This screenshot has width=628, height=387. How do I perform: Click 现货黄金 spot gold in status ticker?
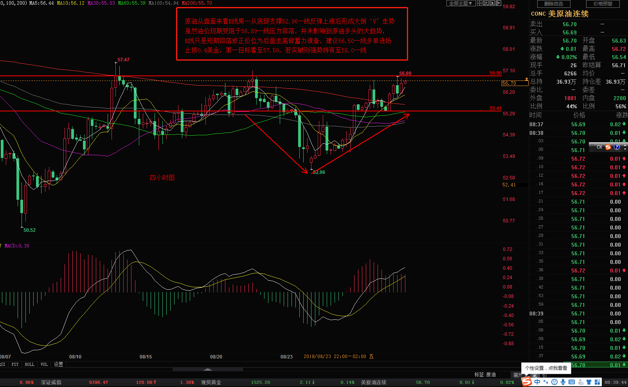[x=211, y=382]
